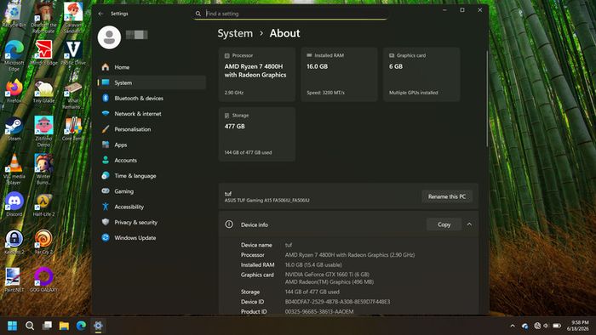
Task: Select the Microsoft Edge desktop shortcut
Action: [14, 56]
